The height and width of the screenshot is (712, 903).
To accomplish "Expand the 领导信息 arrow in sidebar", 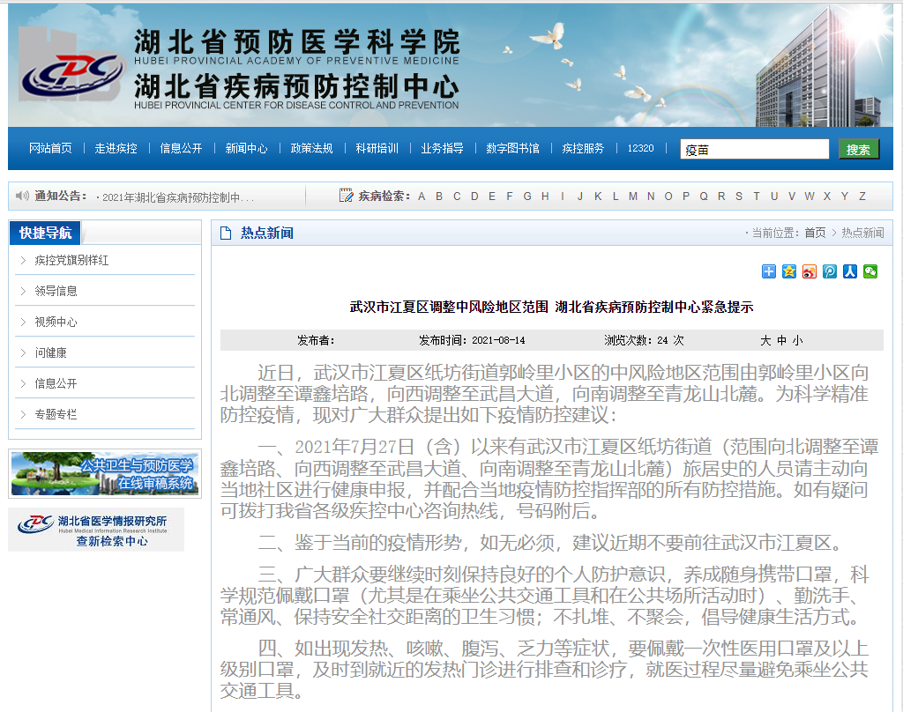I will pyautogui.click(x=23, y=292).
